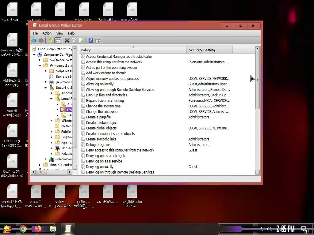
Task: Select 'Allow log on locally' policy
Action: (x=100, y=84)
